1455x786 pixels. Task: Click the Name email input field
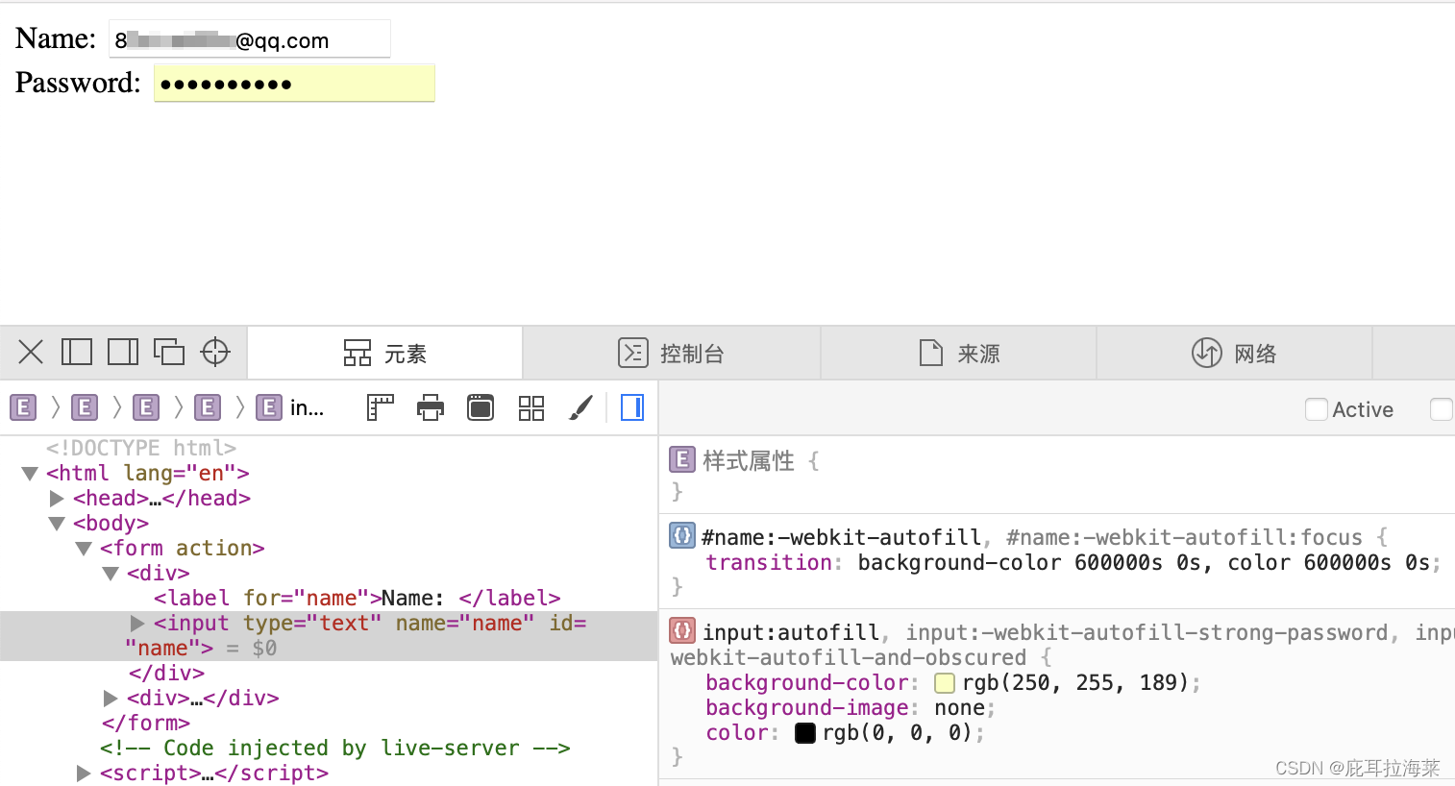250,39
